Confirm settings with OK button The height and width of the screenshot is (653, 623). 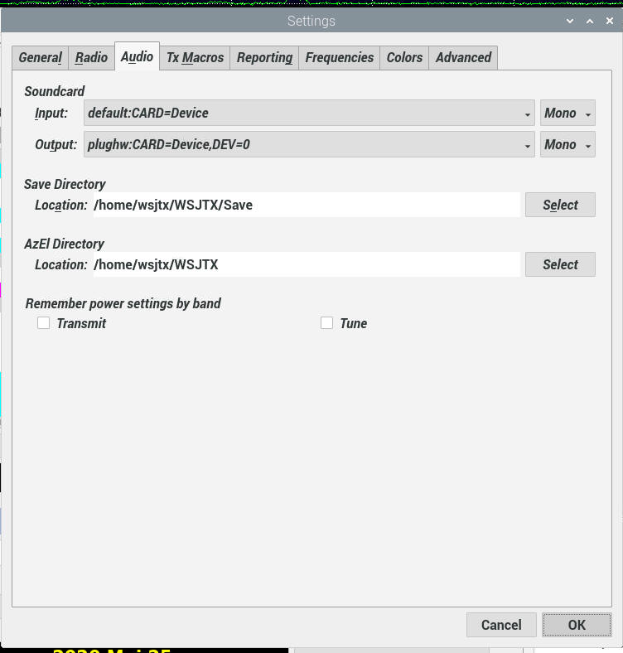point(577,625)
